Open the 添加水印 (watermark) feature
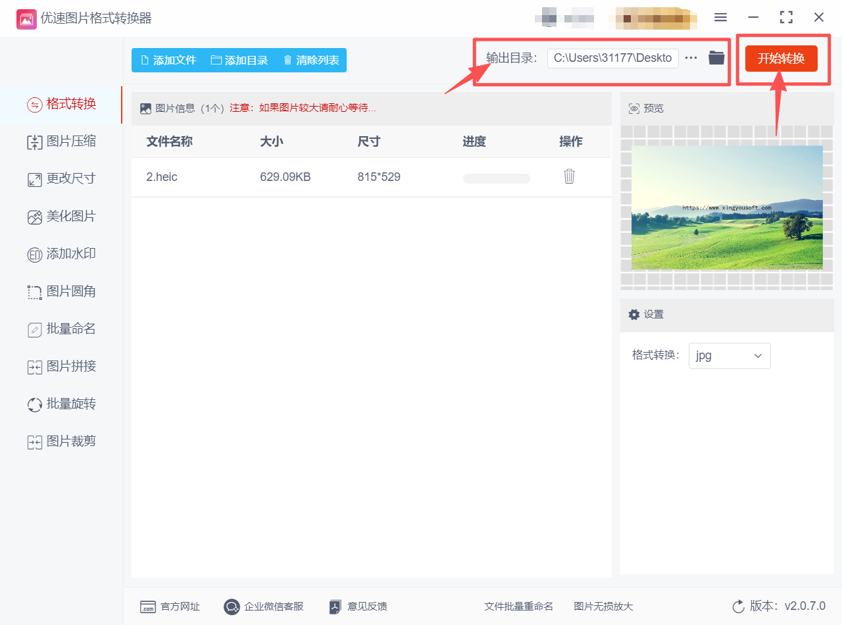The image size is (842, 625). [61, 254]
